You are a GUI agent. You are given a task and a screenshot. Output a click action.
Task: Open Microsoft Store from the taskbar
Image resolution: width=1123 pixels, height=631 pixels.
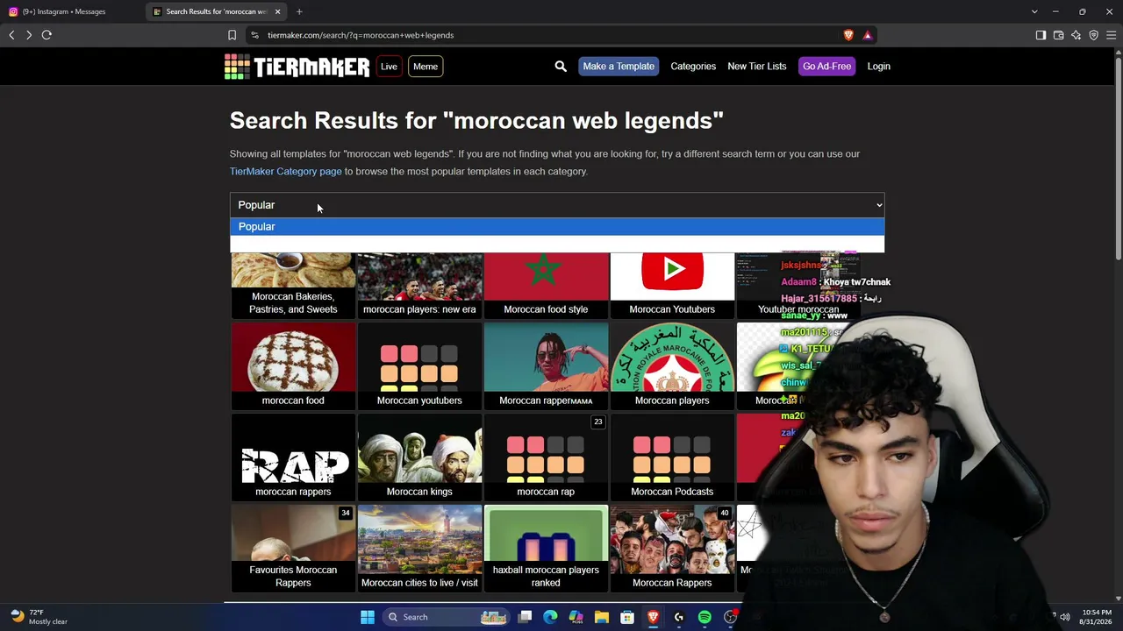tap(627, 617)
